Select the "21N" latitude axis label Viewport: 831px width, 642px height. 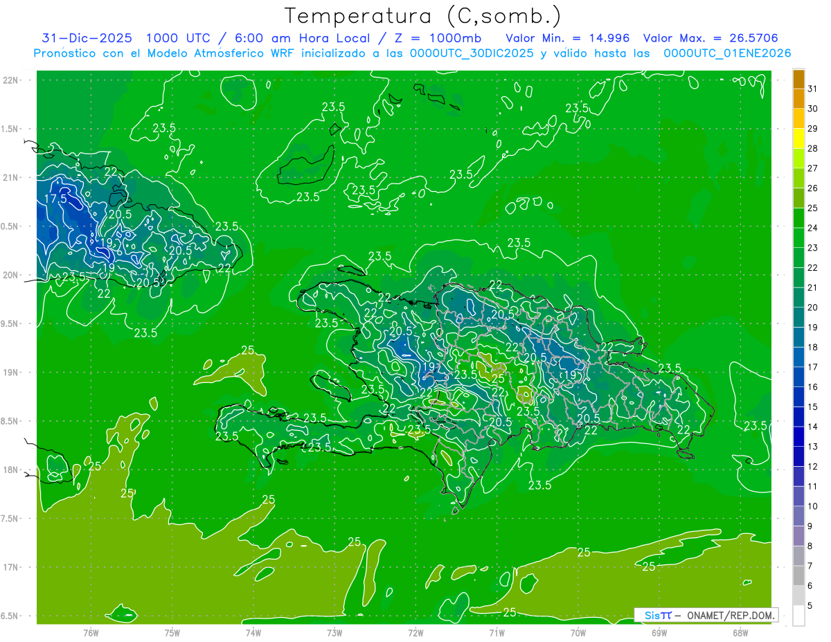tap(11, 178)
